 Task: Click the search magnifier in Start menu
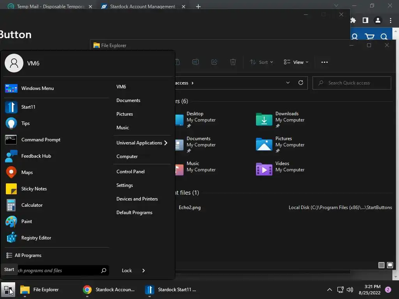click(x=104, y=271)
